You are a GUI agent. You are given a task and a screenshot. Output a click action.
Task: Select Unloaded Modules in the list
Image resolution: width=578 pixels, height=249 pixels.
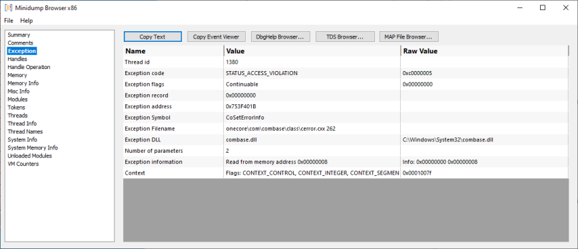pyautogui.click(x=30, y=156)
